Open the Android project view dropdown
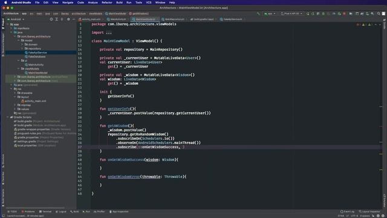The width and height of the screenshot is (387, 218). [16, 19]
